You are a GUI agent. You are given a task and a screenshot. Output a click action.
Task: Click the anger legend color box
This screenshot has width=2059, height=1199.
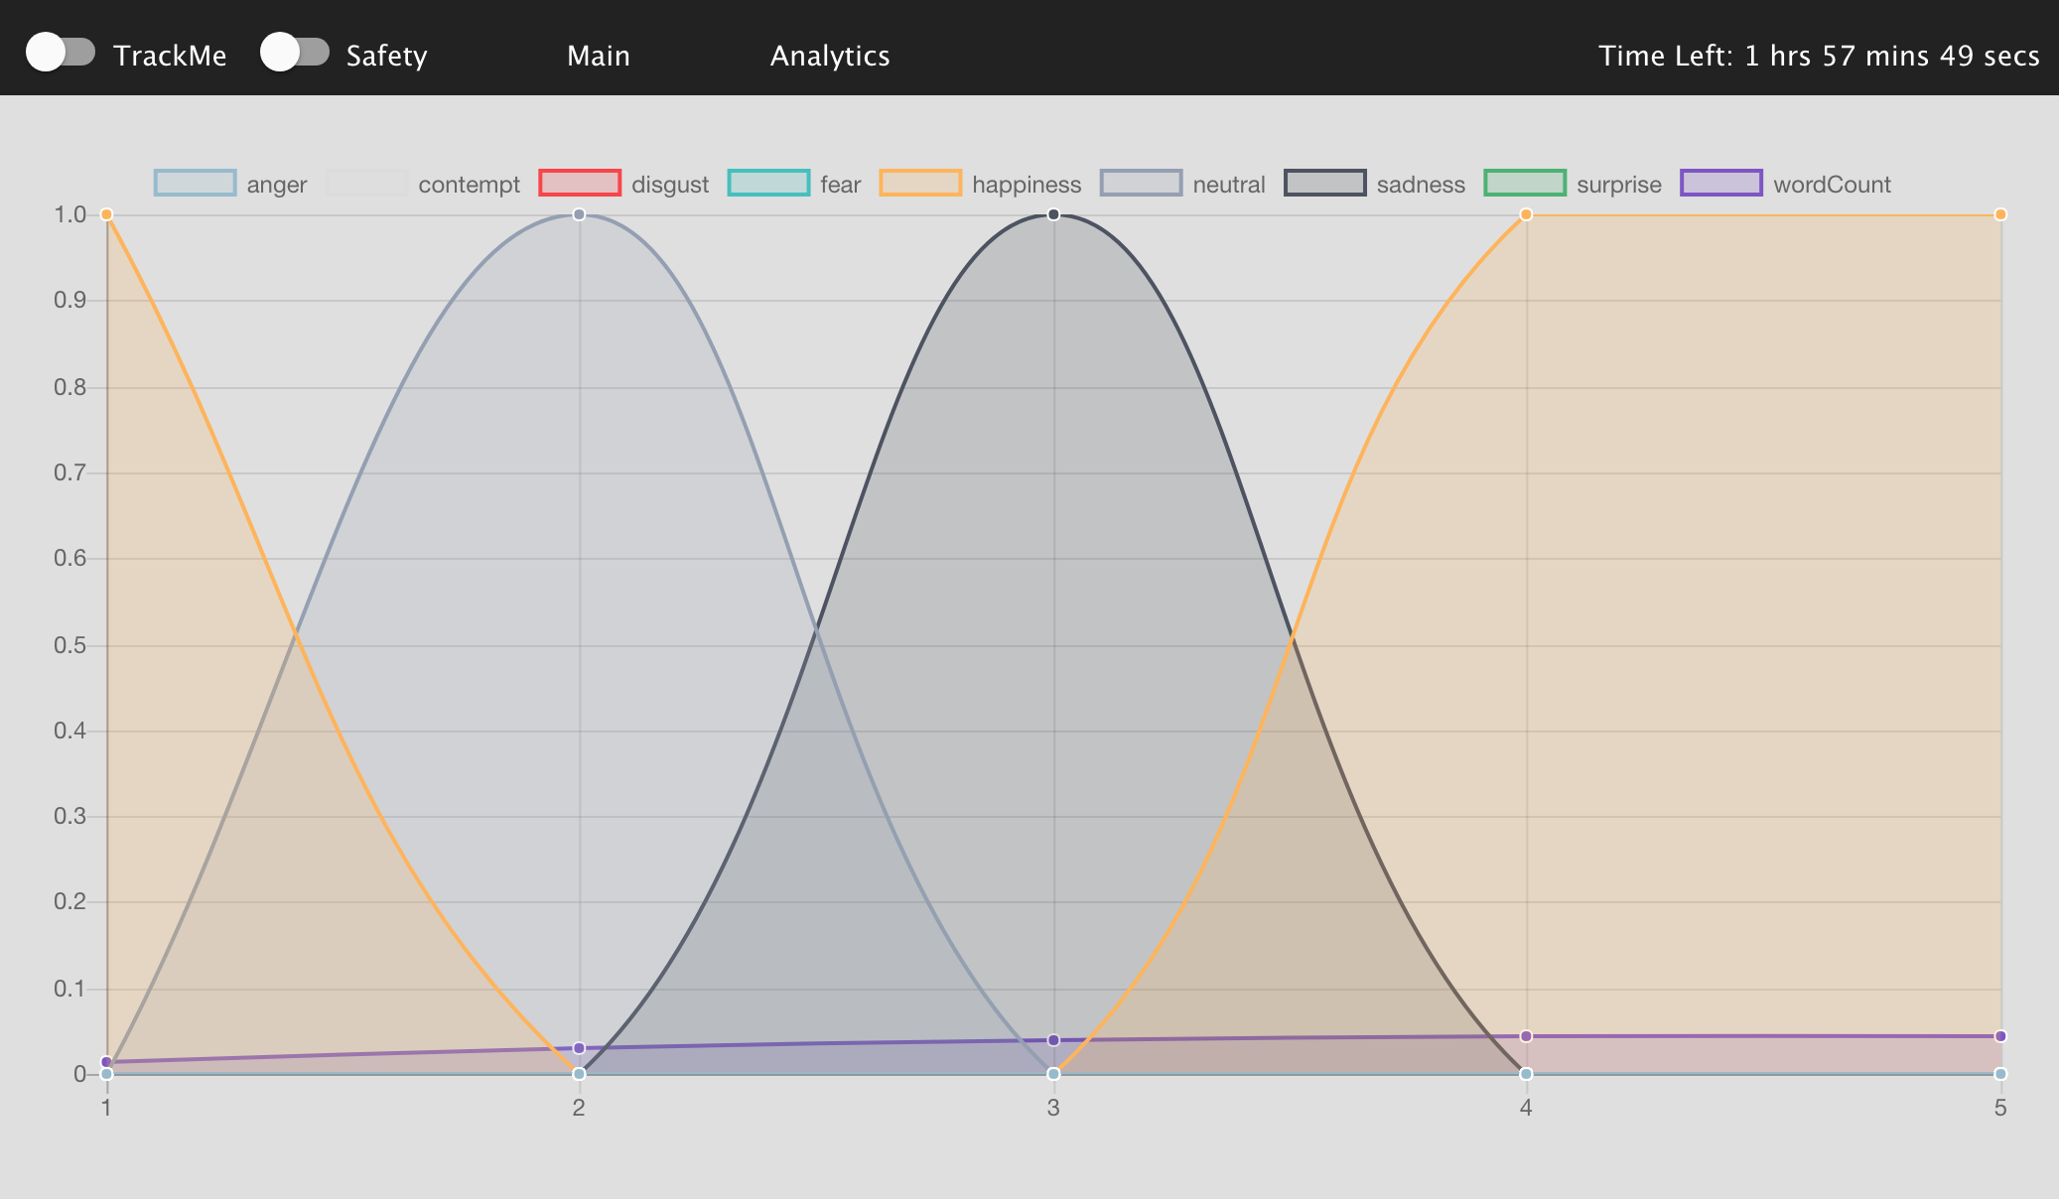pos(196,184)
